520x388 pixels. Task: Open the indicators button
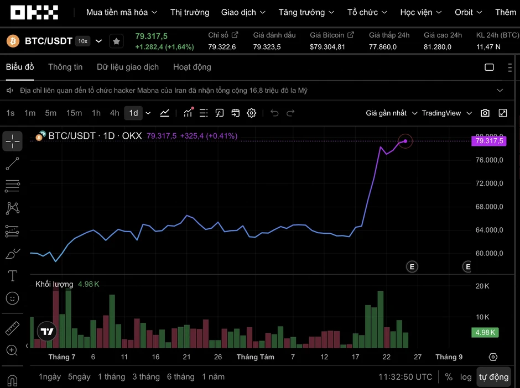tap(189, 113)
